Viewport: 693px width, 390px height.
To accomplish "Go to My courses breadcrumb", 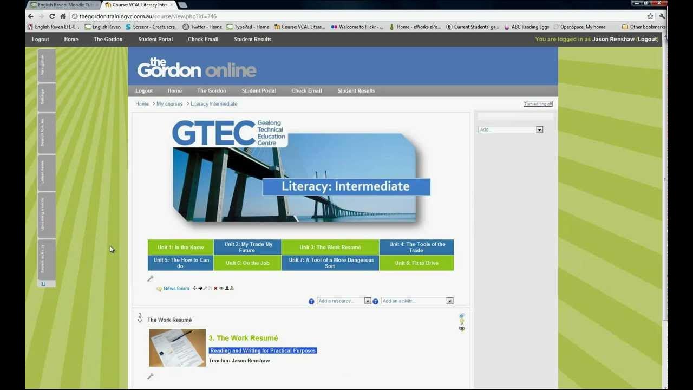I will (169, 104).
